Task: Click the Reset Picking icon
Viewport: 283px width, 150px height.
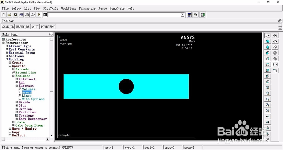Action: 196,15
